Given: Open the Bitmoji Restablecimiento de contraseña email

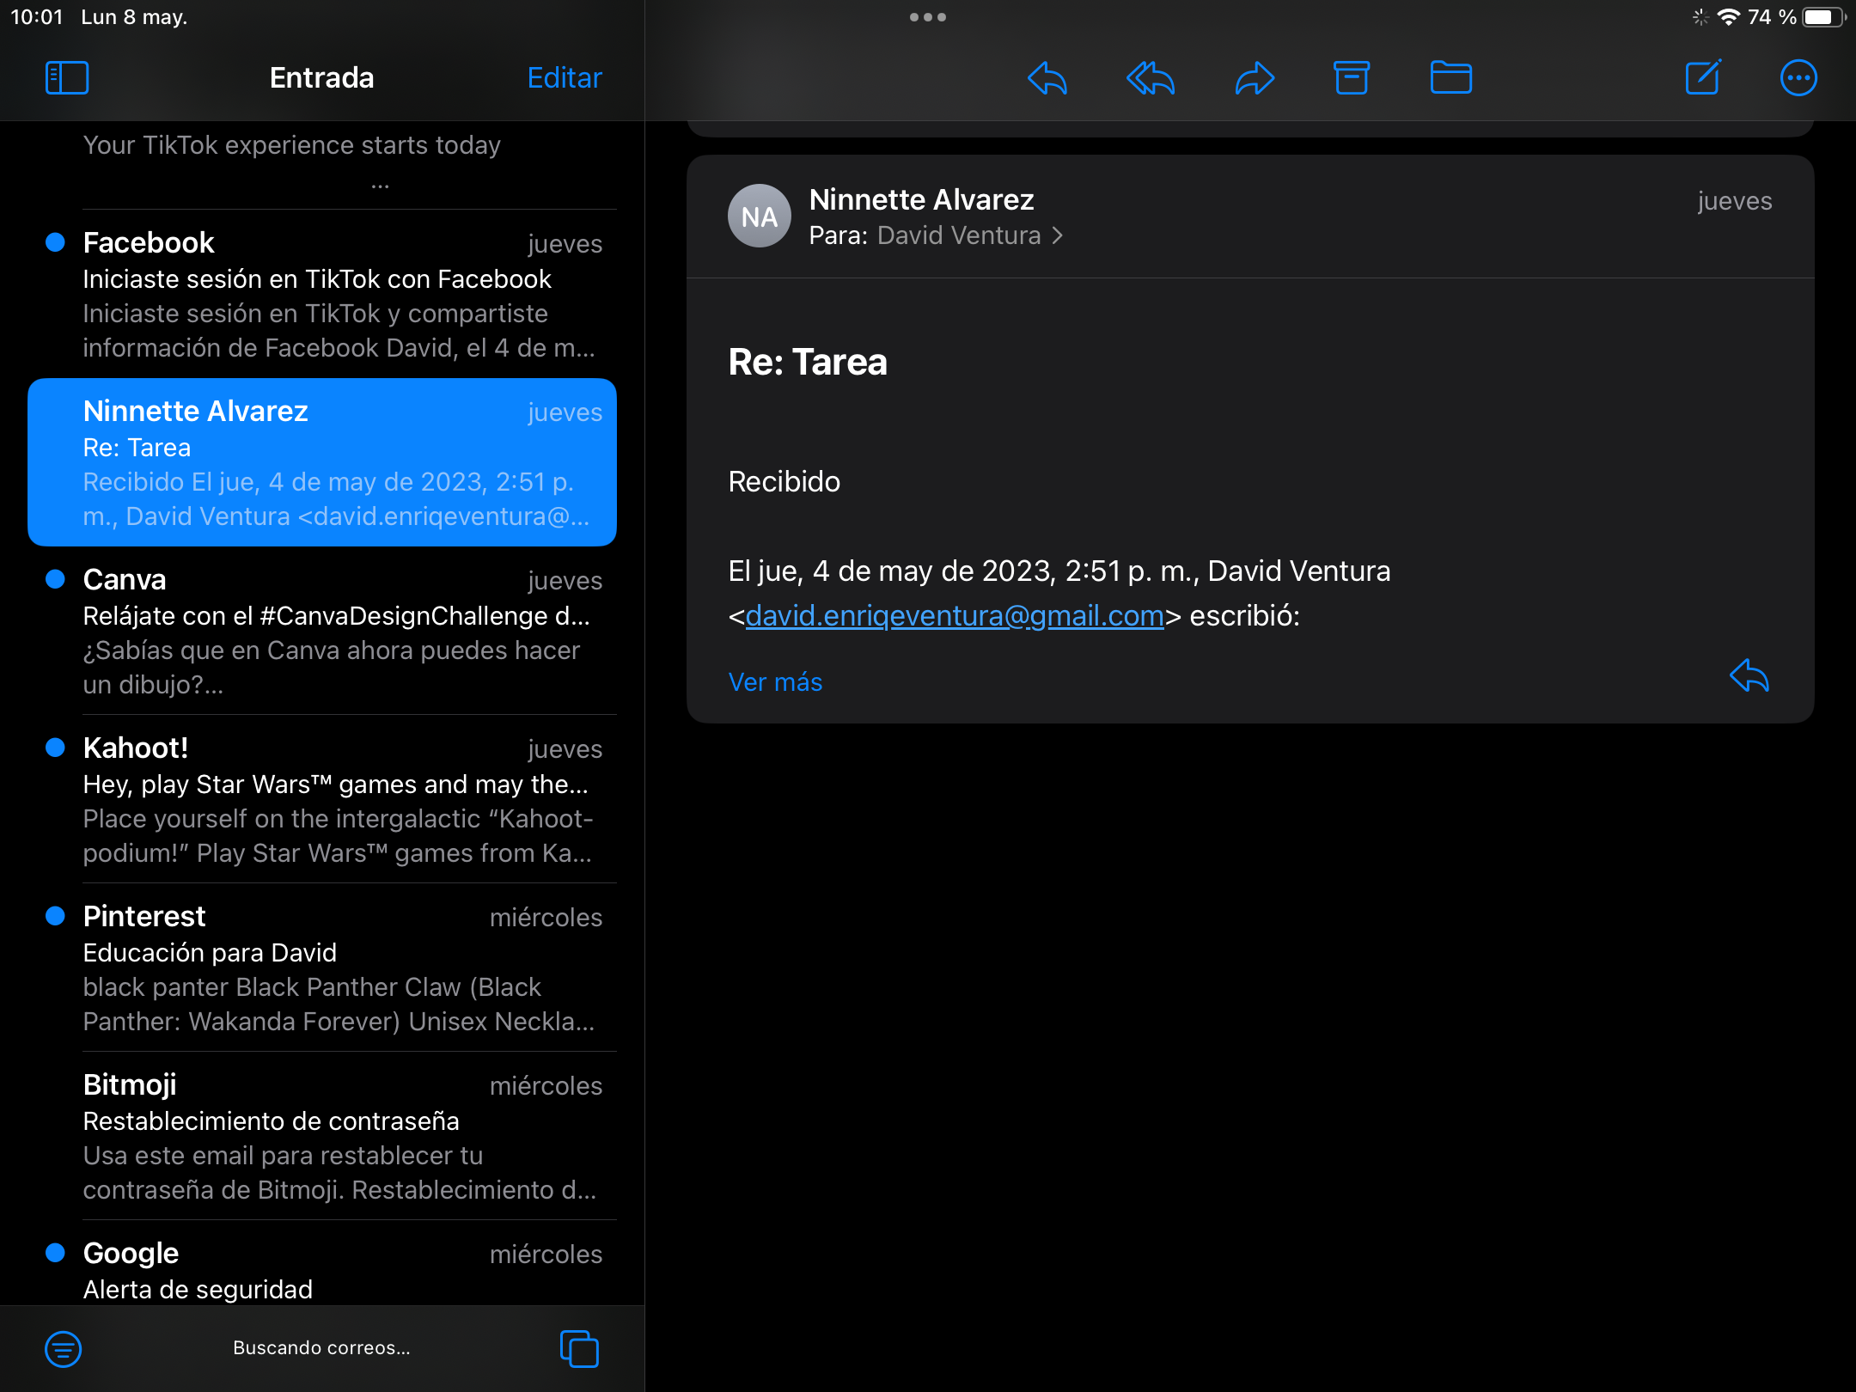Looking at the screenshot, I should 322,1136.
